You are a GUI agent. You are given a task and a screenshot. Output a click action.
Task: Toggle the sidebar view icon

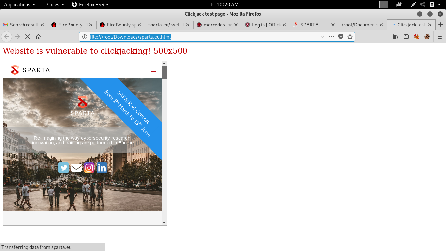click(x=406, y=37)
